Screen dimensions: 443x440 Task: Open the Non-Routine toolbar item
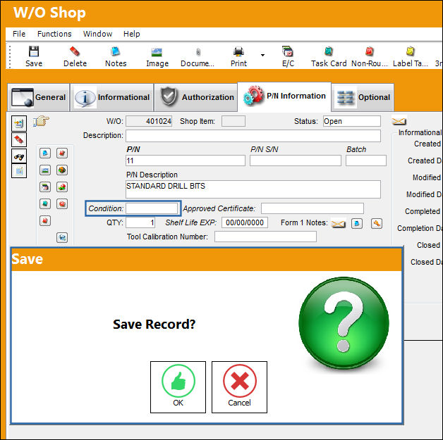click(x=369, y=56)
